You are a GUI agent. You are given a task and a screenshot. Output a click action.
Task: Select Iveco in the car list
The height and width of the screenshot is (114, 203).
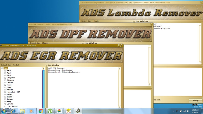(x=10, y=97)
